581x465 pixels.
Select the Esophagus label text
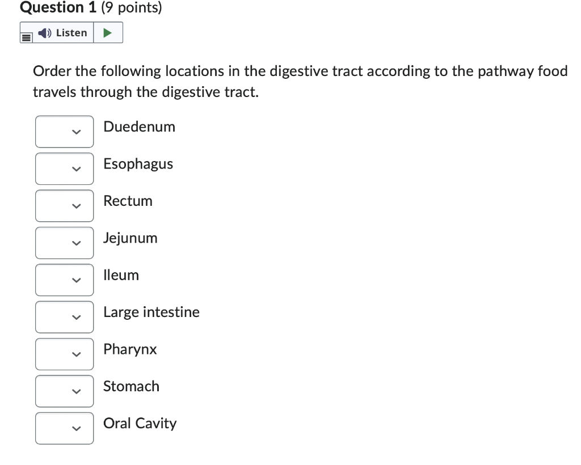coord(138,164)
